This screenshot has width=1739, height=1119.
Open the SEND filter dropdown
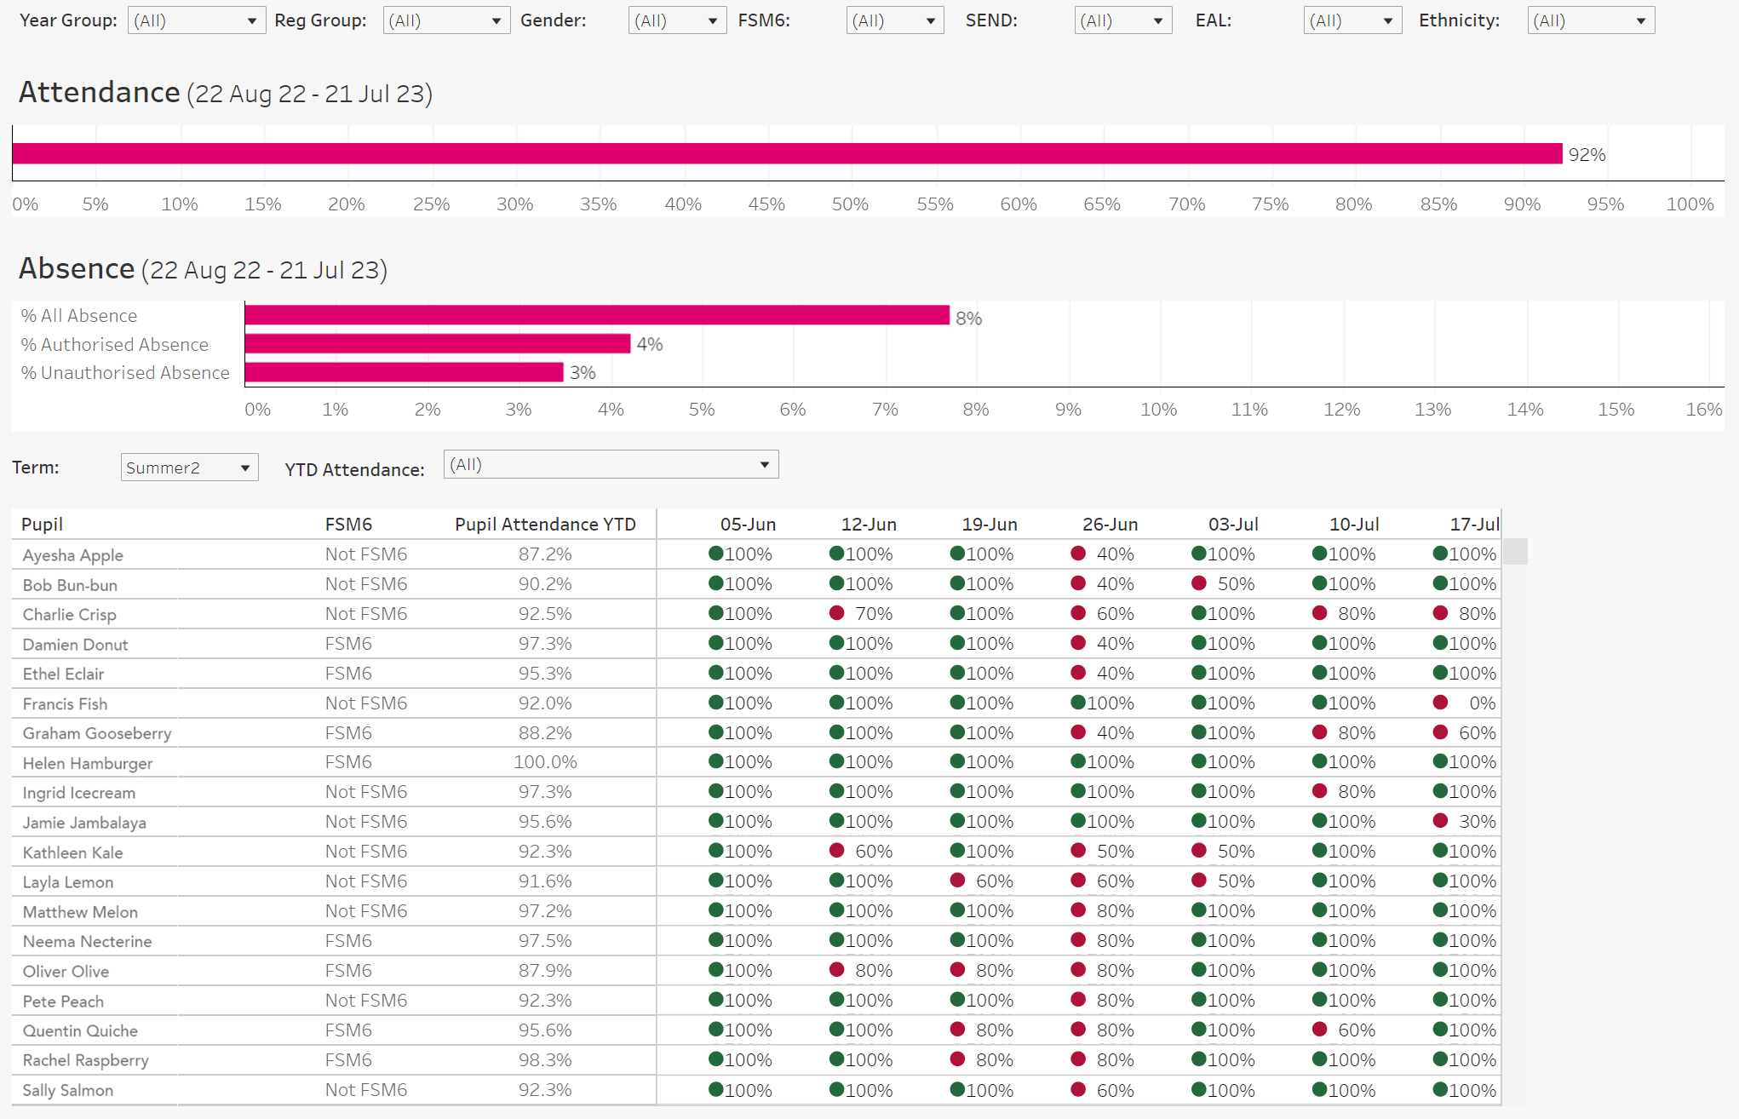[1122, 20]
